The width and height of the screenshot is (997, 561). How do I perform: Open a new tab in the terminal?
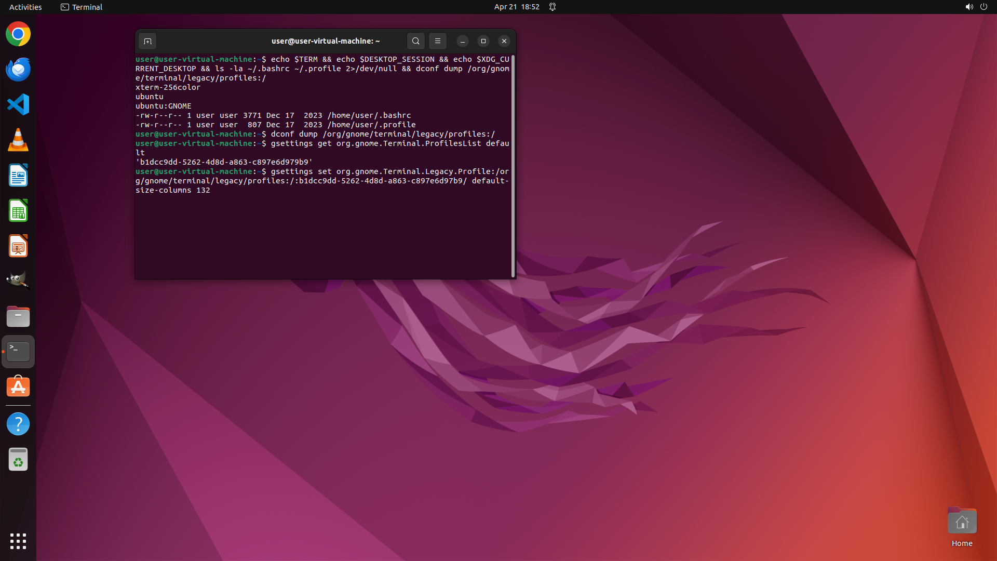coord(147,41)
